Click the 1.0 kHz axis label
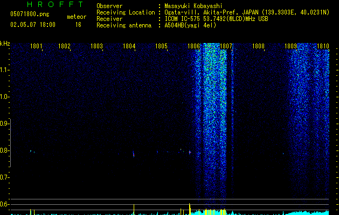The height and width of the screenshot is (215, 339). coord(4,97)
